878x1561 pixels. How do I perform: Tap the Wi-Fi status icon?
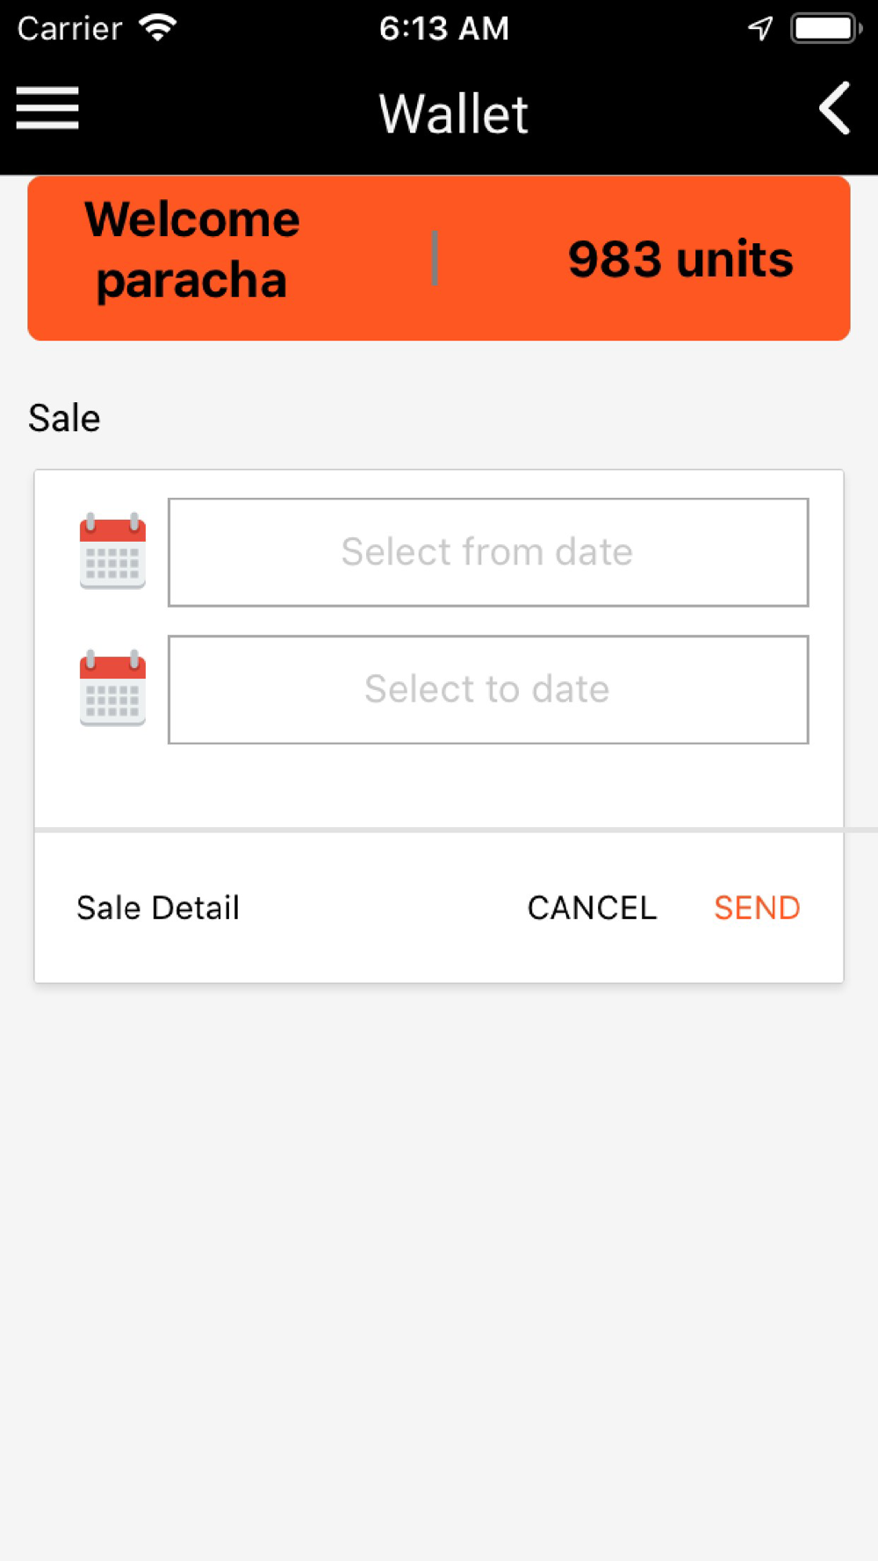click(159, 28)
